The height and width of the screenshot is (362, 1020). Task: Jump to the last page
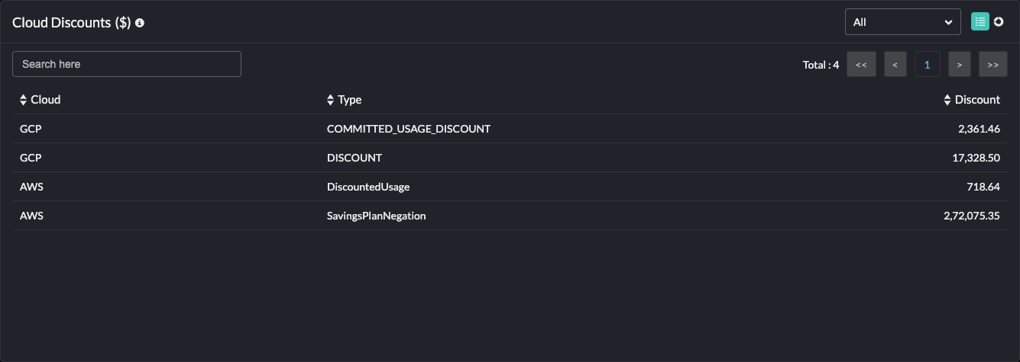pyautogui.click(x=992, y=65)
